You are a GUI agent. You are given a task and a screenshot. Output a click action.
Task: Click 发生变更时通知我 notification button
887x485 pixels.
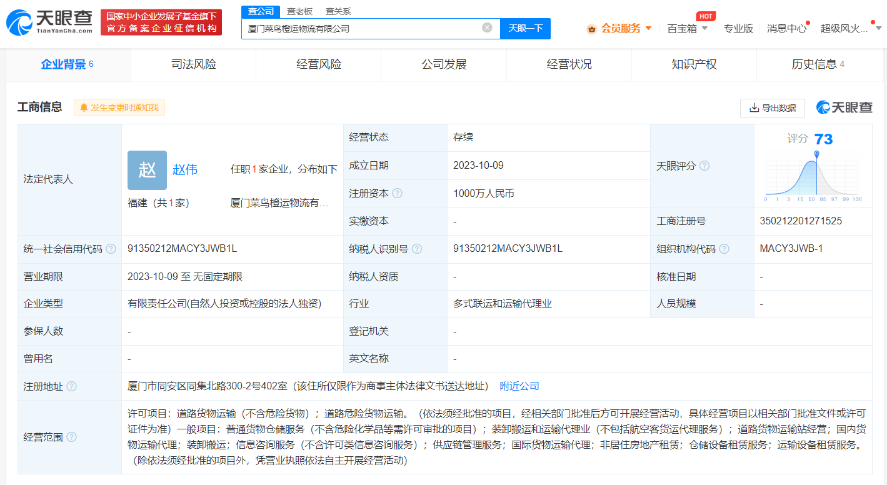coord(119,107)
